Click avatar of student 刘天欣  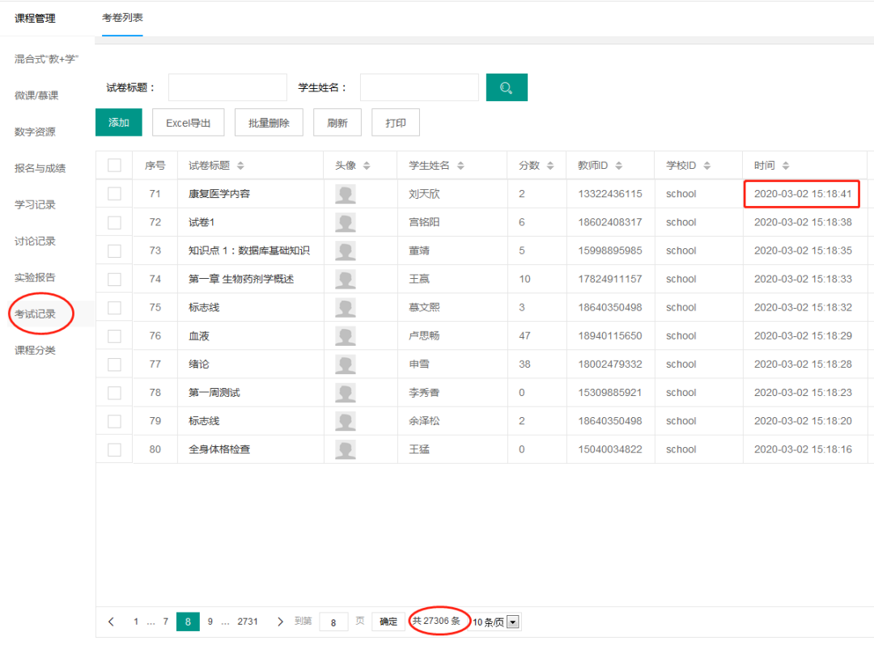point(346,194)
